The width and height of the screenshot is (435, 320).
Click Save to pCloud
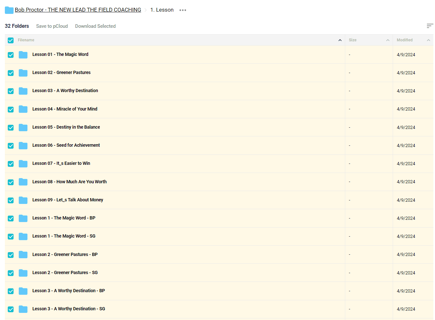tap(52, 26)
